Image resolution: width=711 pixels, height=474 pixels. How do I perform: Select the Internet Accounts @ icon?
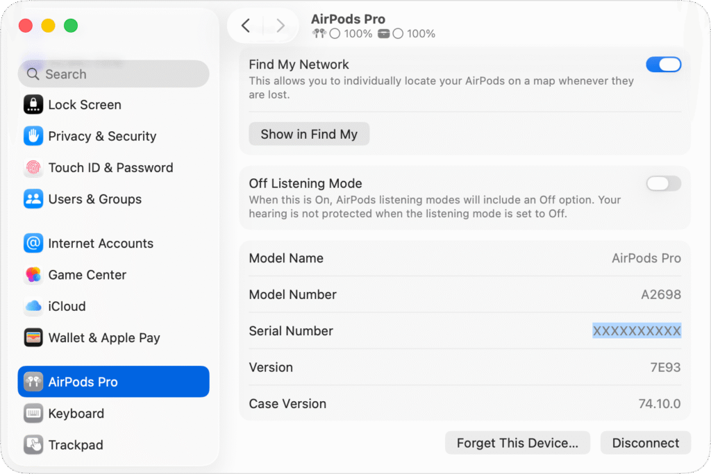(x=33, y=244)
